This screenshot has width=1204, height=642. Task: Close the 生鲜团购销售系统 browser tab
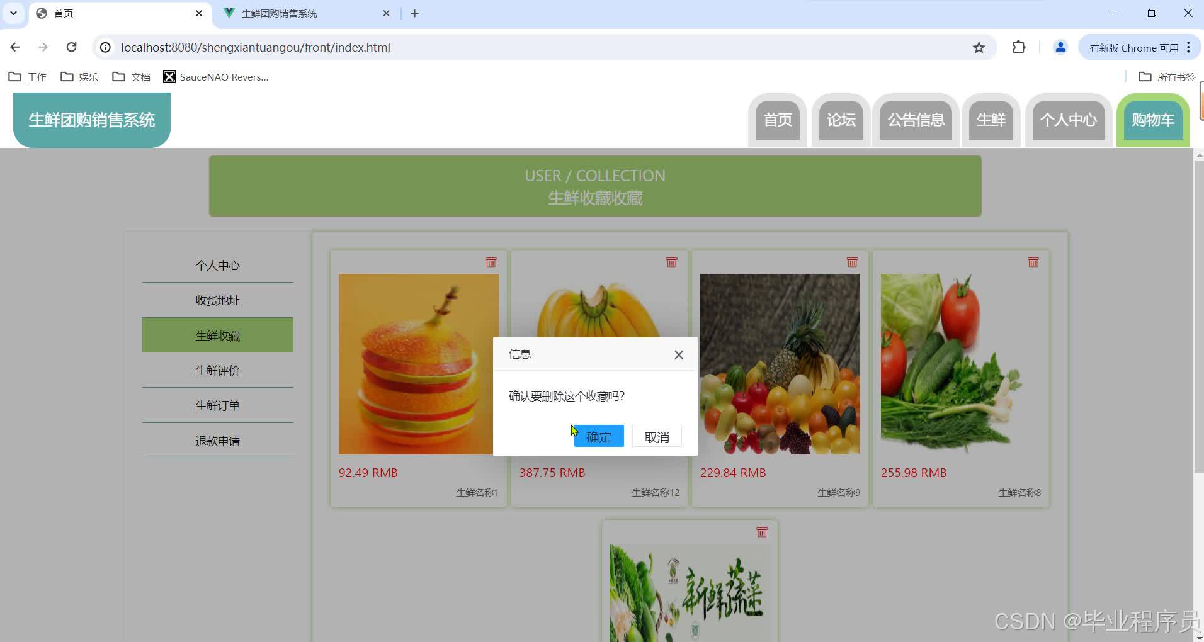click(387, 13)
